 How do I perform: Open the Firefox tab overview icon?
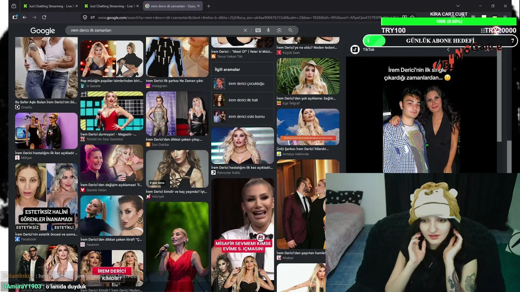(x=14, y=6)
